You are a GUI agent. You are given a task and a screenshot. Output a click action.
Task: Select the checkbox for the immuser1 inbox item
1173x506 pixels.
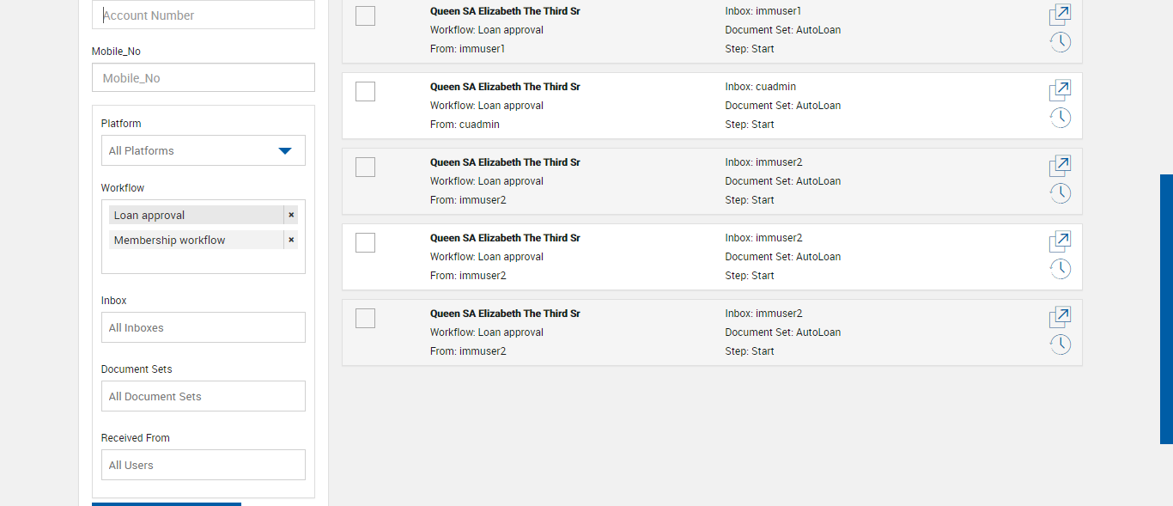coord(365,15)
